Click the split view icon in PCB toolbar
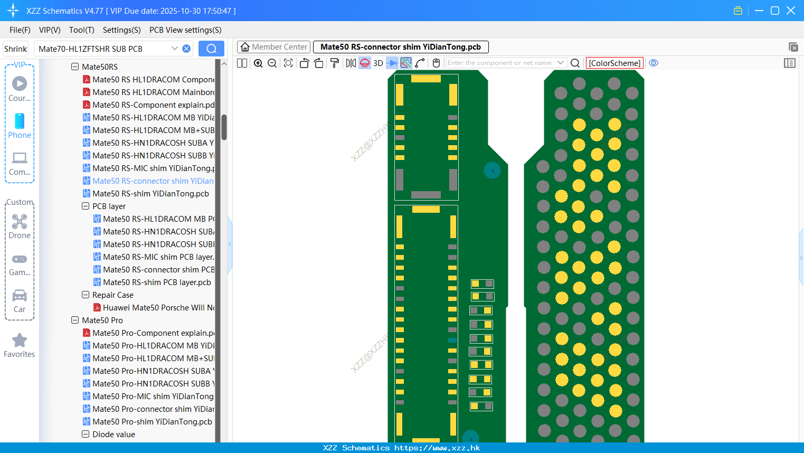The height and width of the screenshot is (453, 804). click(x=242, y=63)
